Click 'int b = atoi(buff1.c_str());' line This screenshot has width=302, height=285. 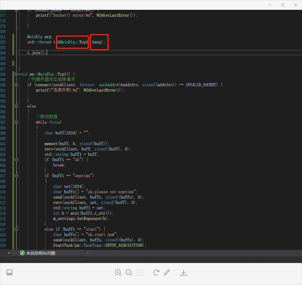83,213
